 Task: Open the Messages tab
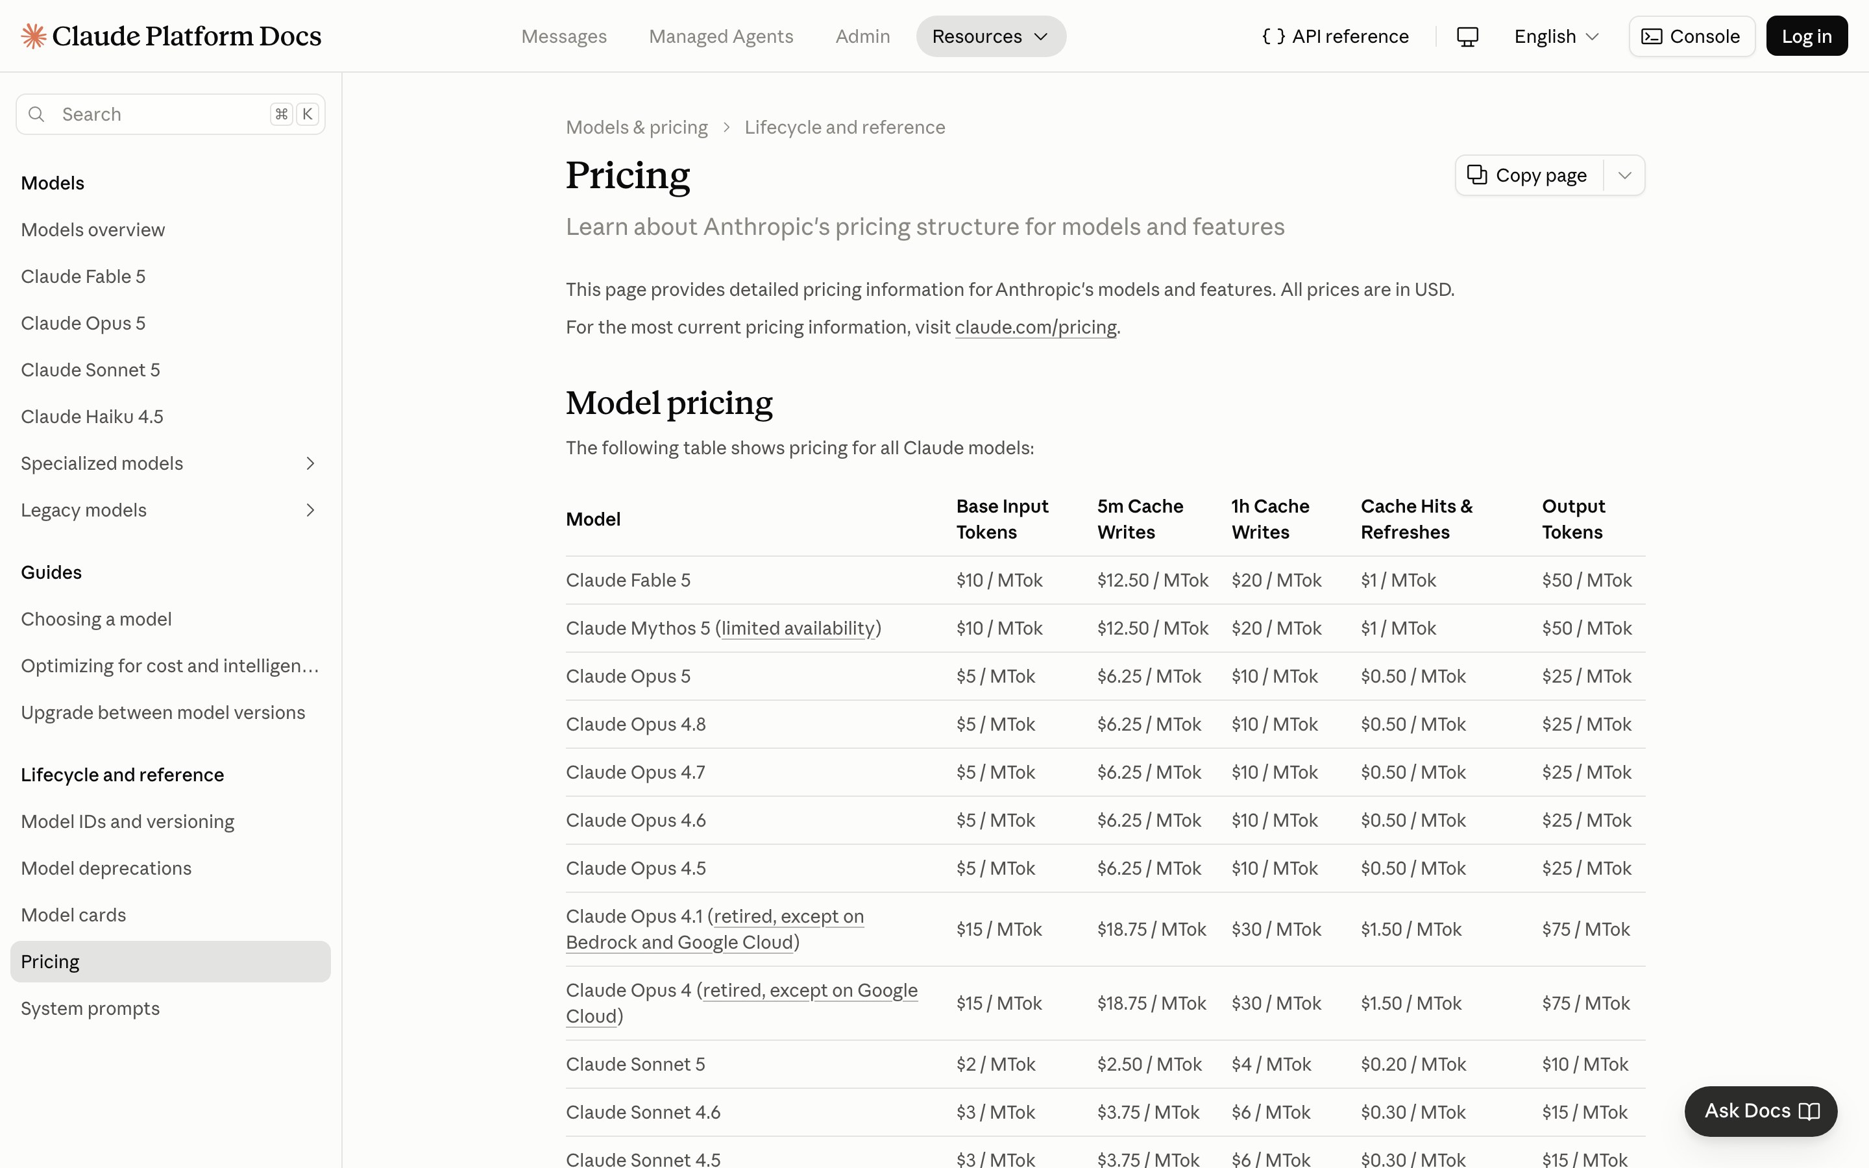point(564,36)
